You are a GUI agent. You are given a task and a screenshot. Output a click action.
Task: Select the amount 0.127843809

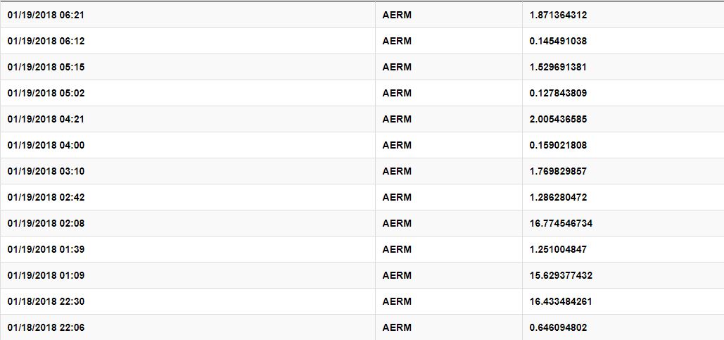coord(558,94)
